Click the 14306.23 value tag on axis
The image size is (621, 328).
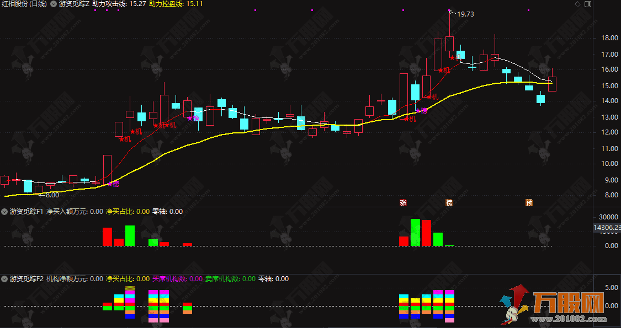pos(607,227)
